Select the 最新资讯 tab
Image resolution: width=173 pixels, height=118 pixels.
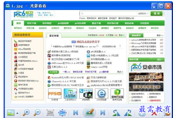click(x=136, y=35)
